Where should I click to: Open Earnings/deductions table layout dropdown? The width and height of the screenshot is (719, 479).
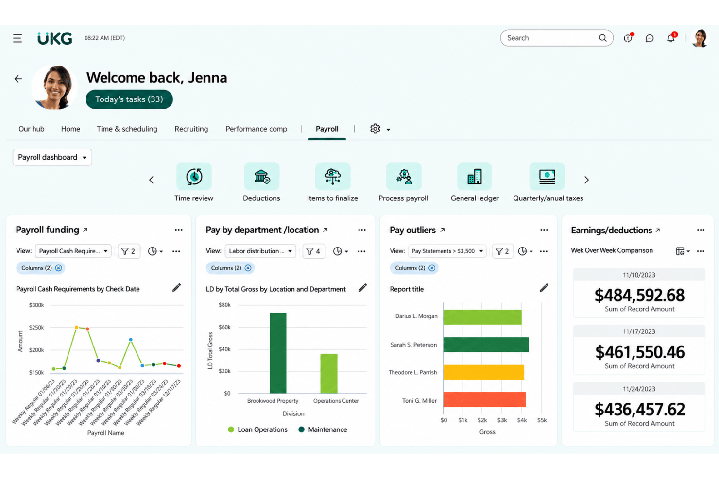[683, 251]
